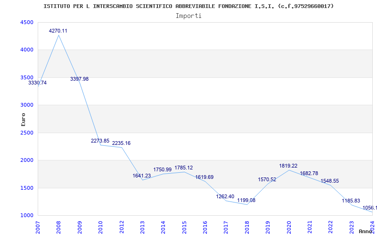Click the x-axis year 2018
377x236 pixels.
tap(247, 228)
